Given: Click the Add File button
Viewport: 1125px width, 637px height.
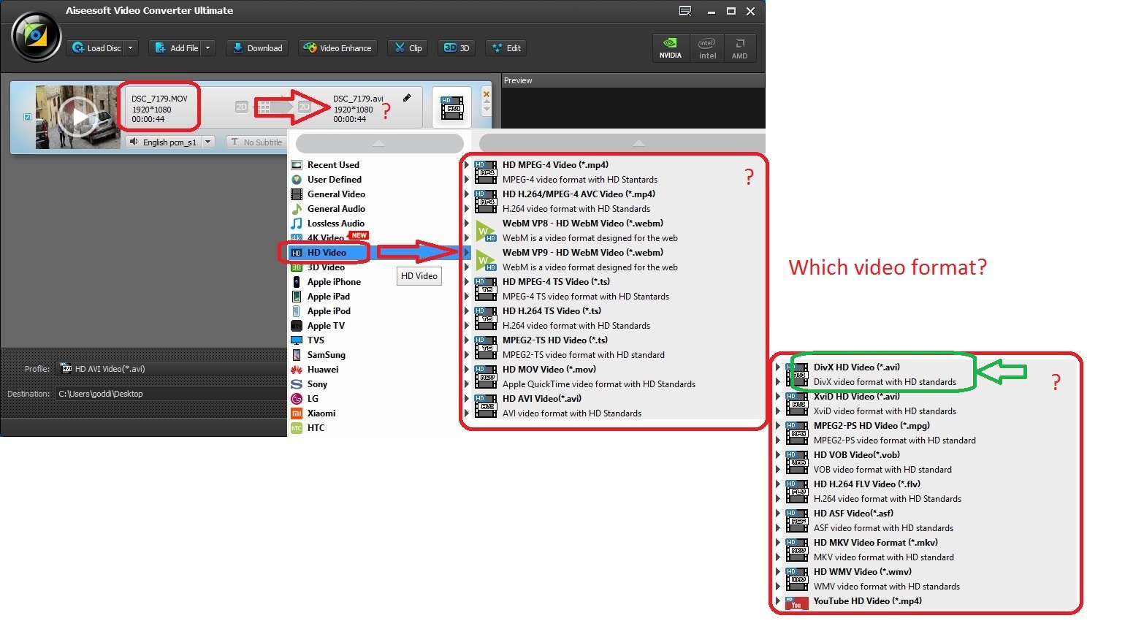Looking at the screenshot, I should coord(176,48).
